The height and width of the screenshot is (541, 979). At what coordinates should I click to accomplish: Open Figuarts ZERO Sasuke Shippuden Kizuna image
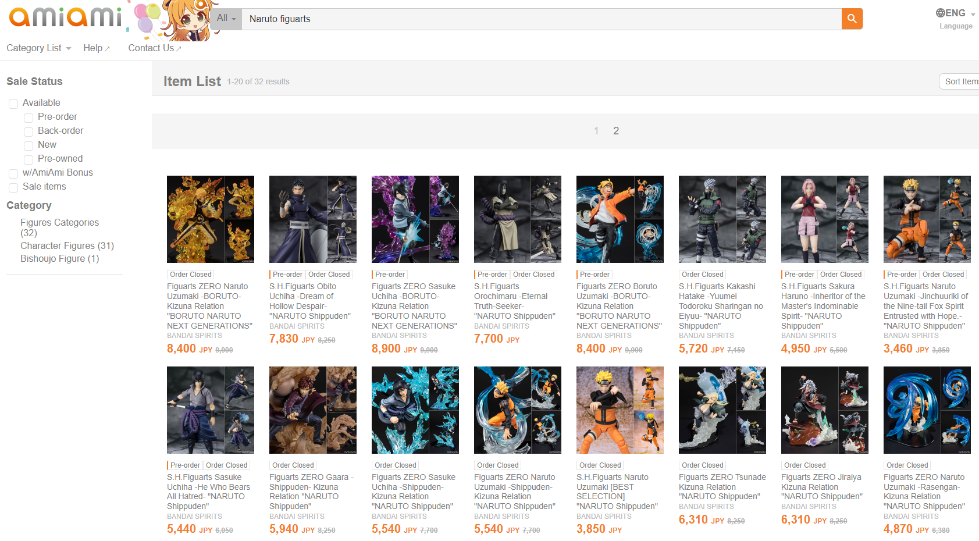pos(415,410)
